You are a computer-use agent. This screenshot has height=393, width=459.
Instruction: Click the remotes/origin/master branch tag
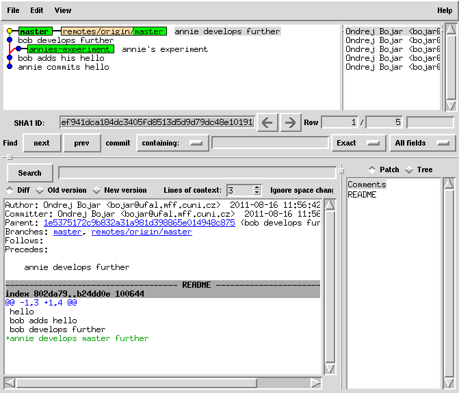(x=114, y=31)
